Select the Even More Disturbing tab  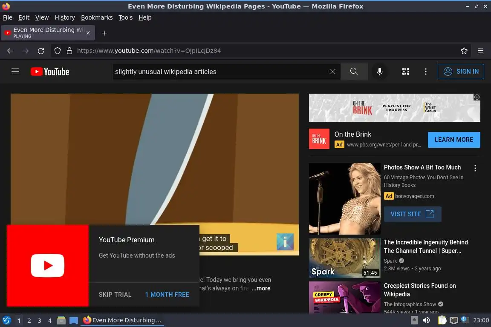click(x=48, y=33)
